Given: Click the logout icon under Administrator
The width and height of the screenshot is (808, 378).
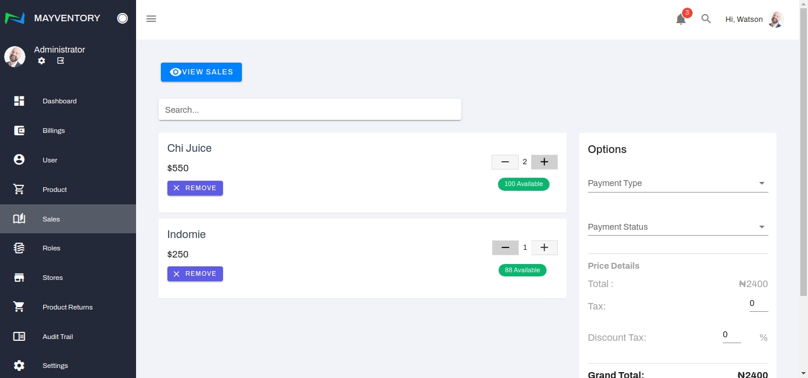Looking at the screenshot, I should (x=60, y=61).
